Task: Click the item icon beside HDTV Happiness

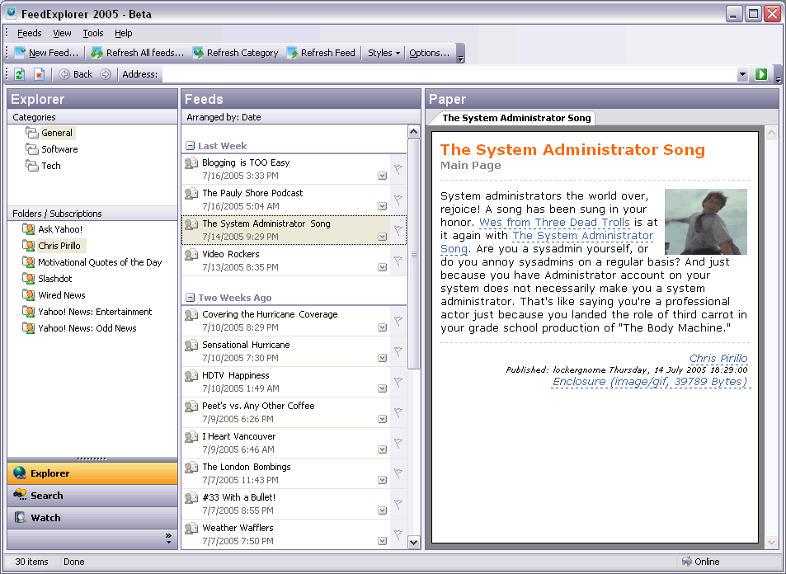Action: click(x=191, y=376)
